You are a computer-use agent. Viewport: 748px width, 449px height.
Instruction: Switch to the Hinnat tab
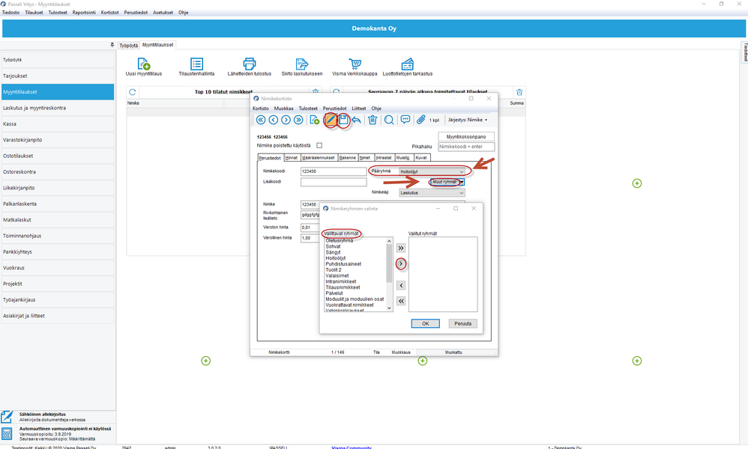point(292,158)
